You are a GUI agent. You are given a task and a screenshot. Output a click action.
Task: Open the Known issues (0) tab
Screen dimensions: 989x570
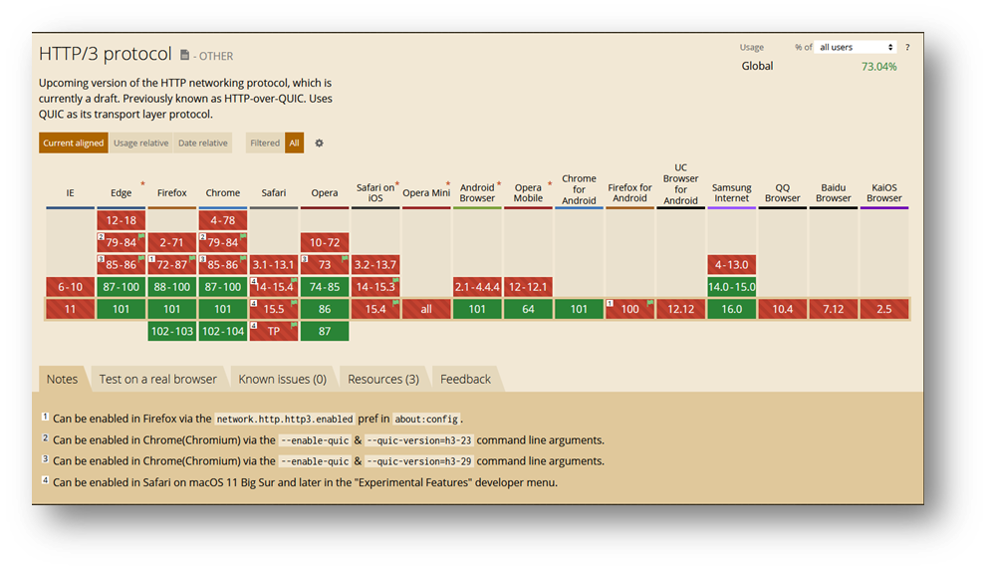282,379
